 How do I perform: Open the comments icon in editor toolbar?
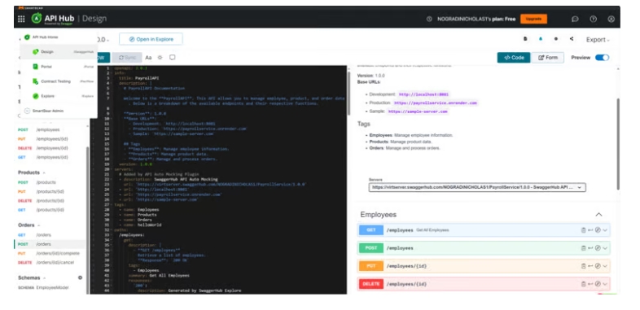(173, 58)
